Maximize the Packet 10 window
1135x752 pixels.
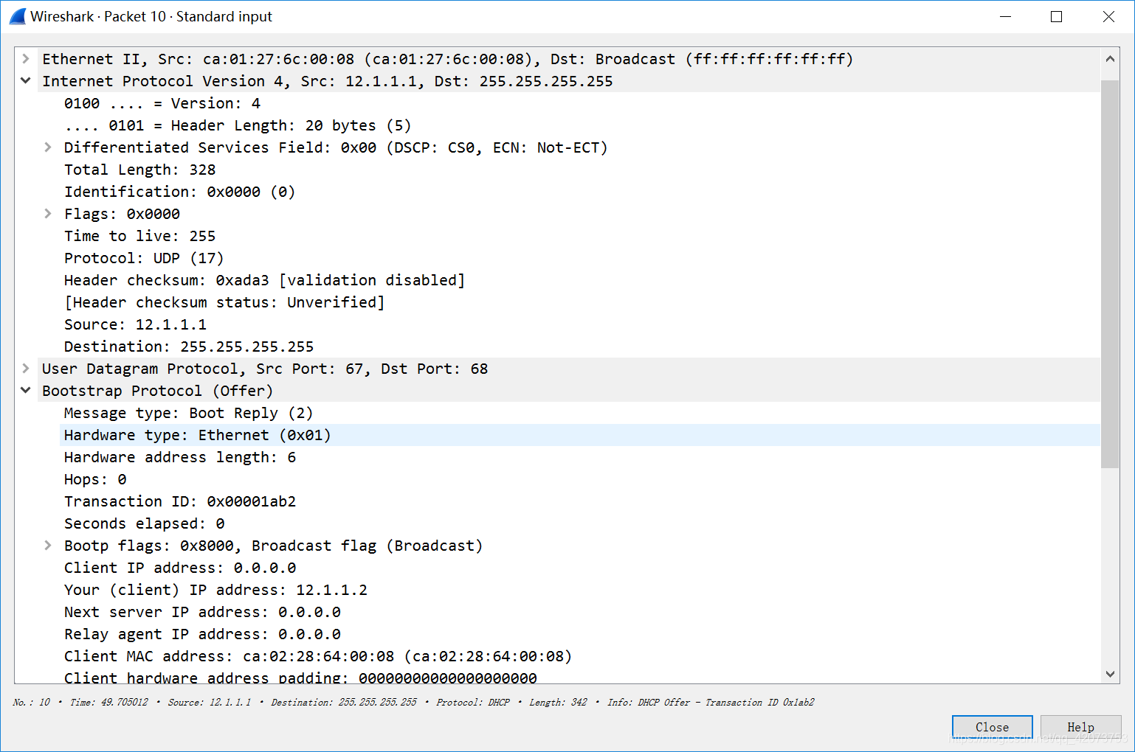point(1056,16)
